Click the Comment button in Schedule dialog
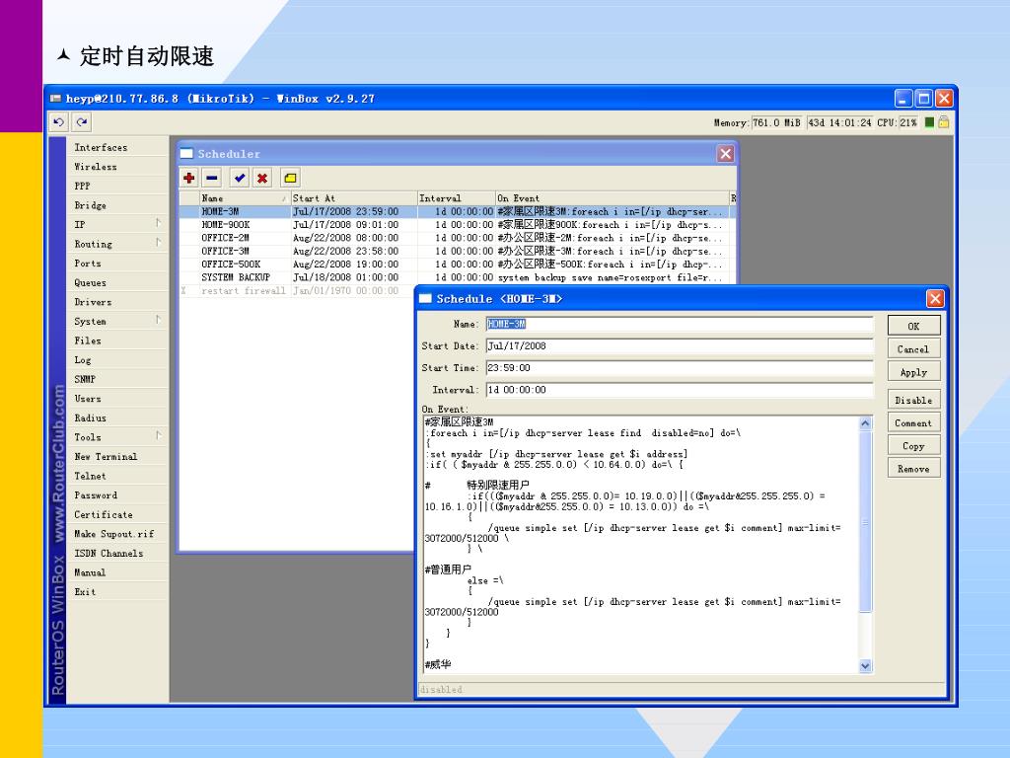The height and width of the screenshot is (758, 1010). [913, 422]
